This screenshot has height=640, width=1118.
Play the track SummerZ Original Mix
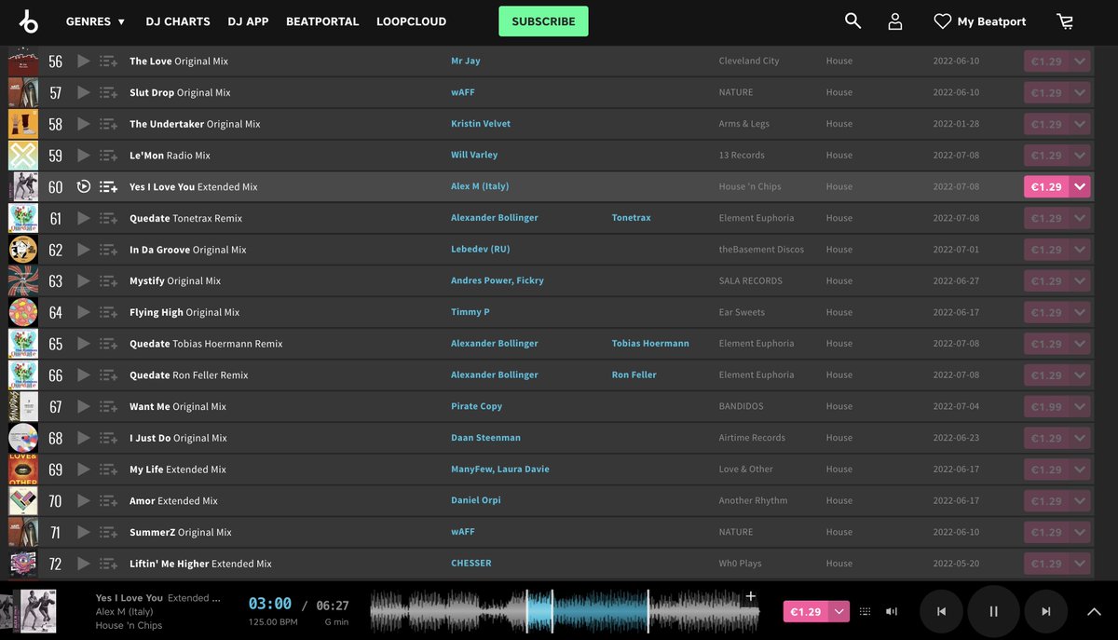(x=82, y=532)
